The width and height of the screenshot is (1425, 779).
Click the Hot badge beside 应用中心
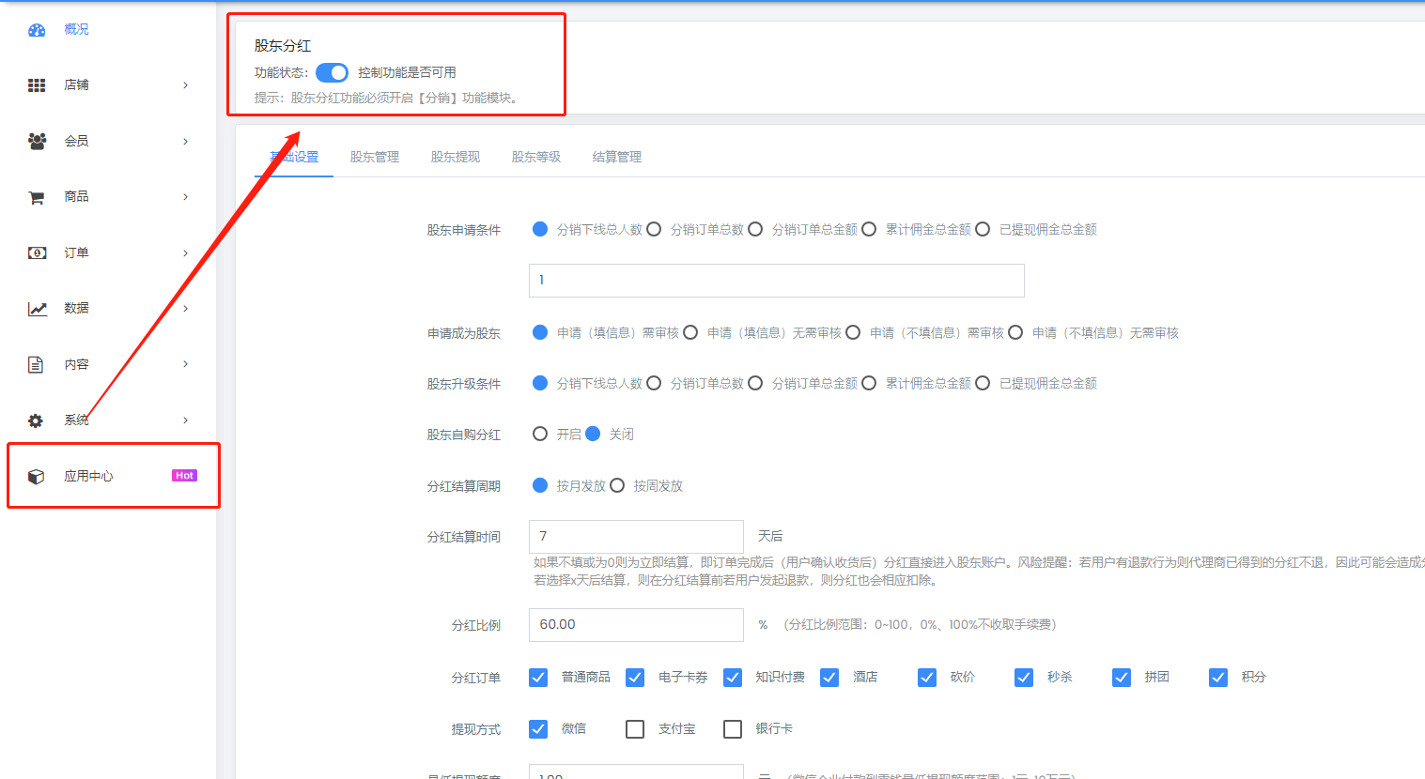184,476
